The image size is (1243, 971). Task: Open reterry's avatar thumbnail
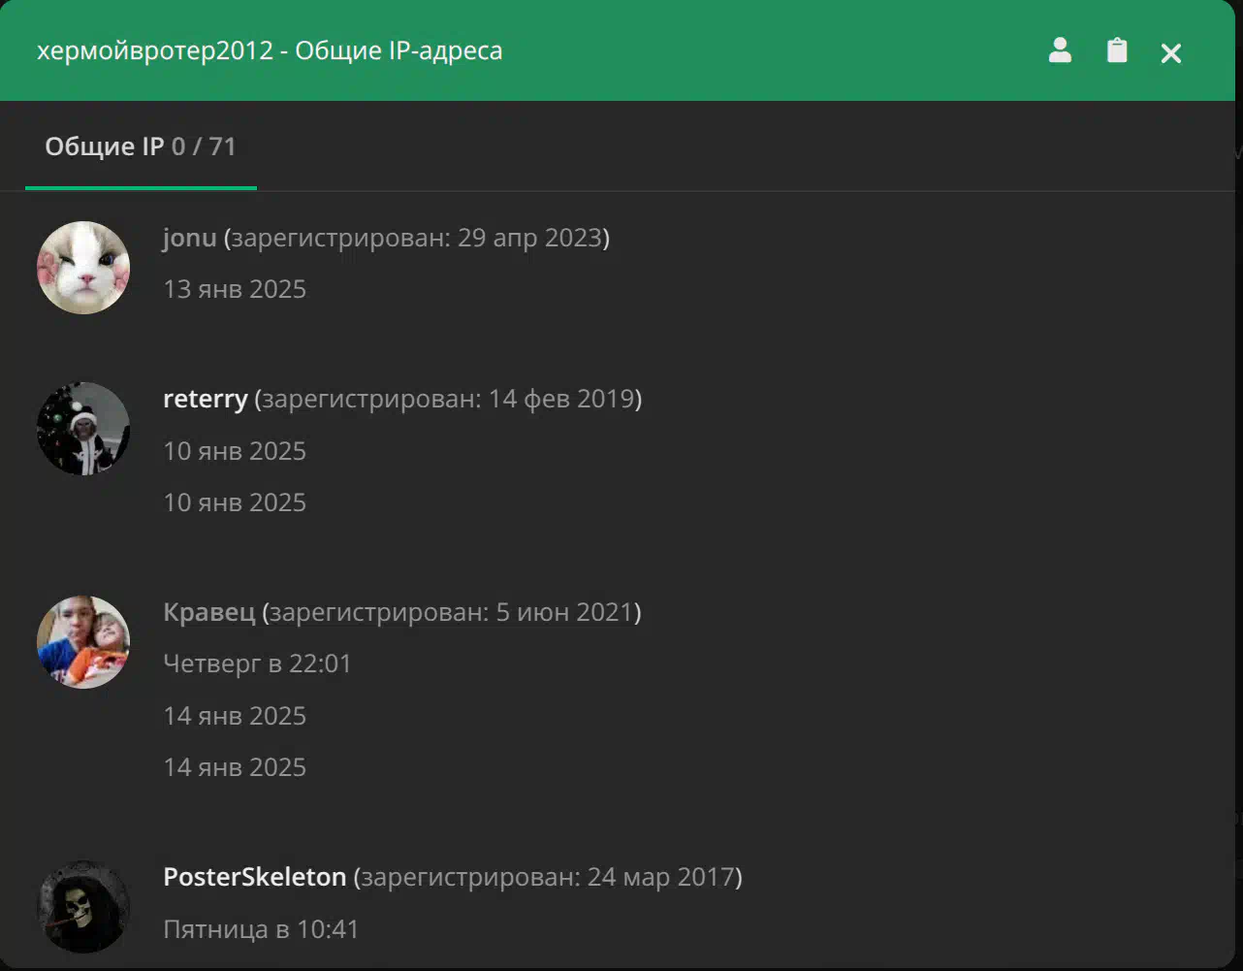pyautogui.click(x=83, y=429)
